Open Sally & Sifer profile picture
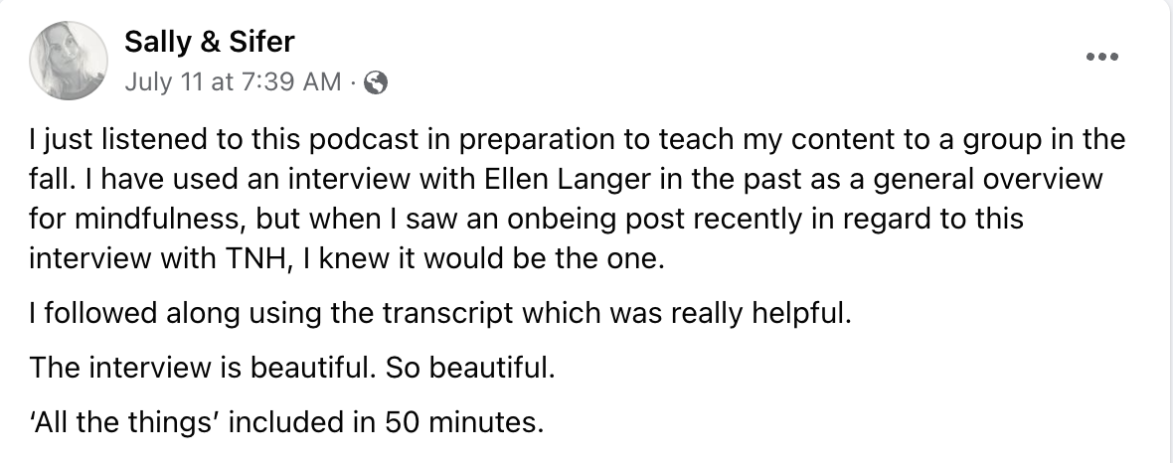The image size is (1173, 463). point(70,62)
